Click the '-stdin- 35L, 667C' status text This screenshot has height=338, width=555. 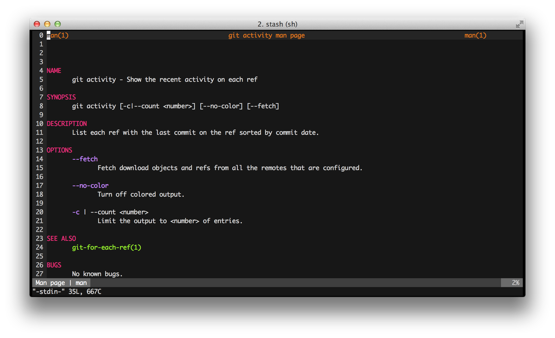66,291
